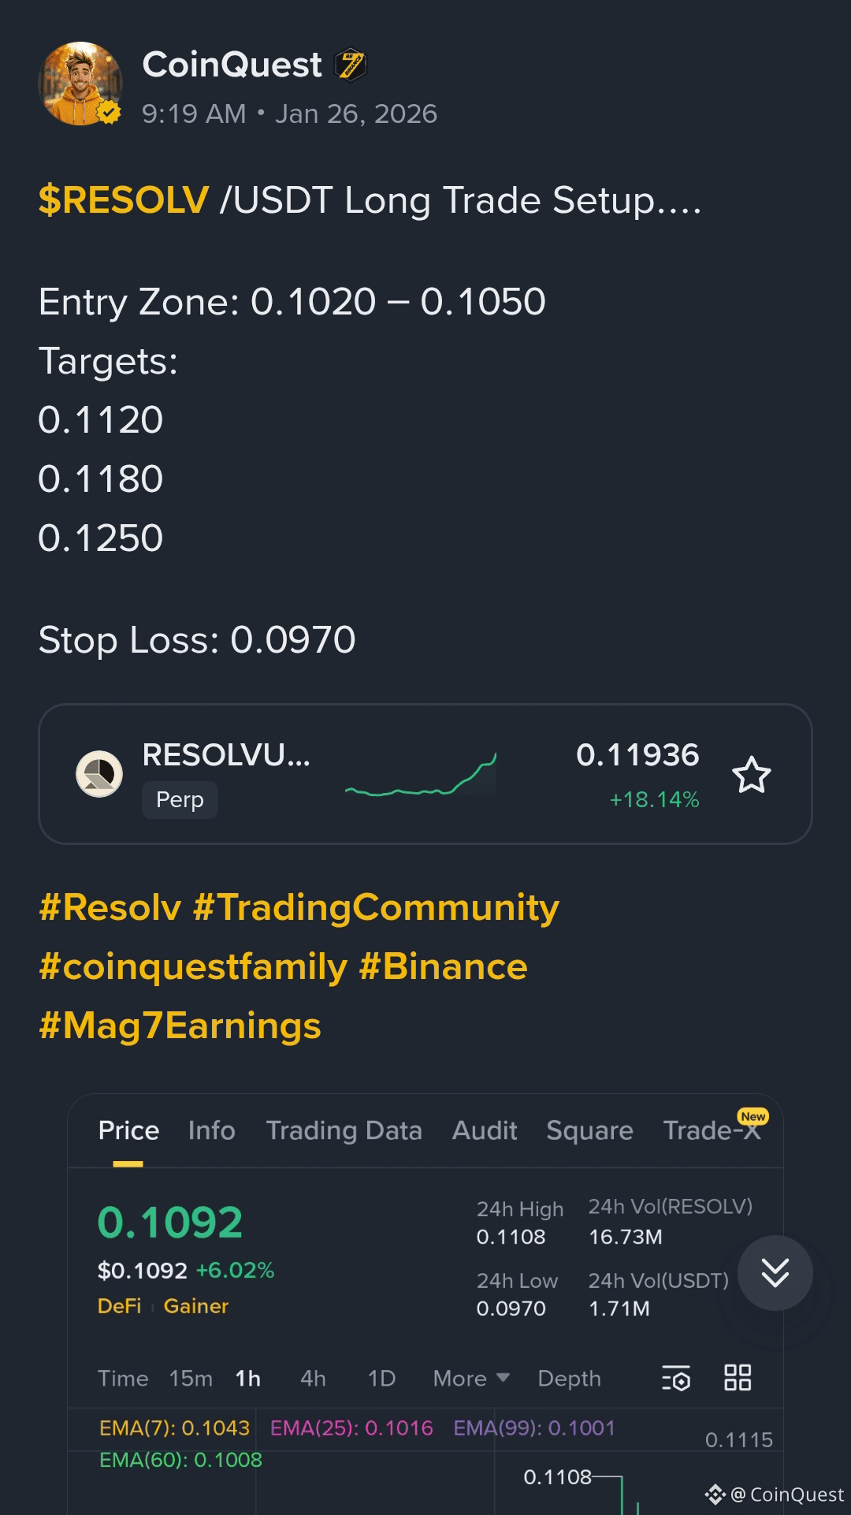The height and width of the screenshot is (1515, 851).
Task: Open the More timeframe dropdown
Action: (469, 1379)
